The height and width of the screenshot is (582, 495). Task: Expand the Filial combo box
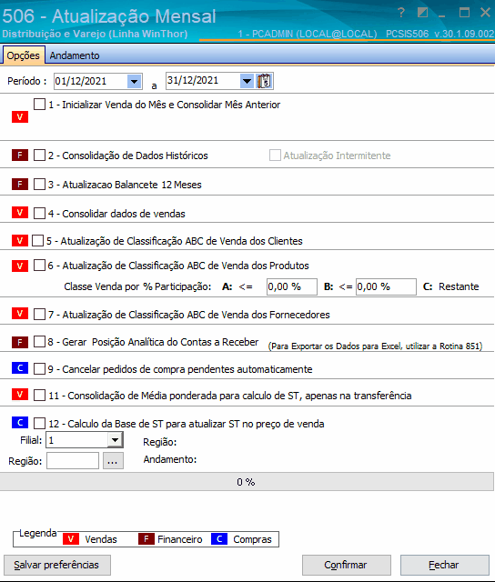tap(116, 440)
